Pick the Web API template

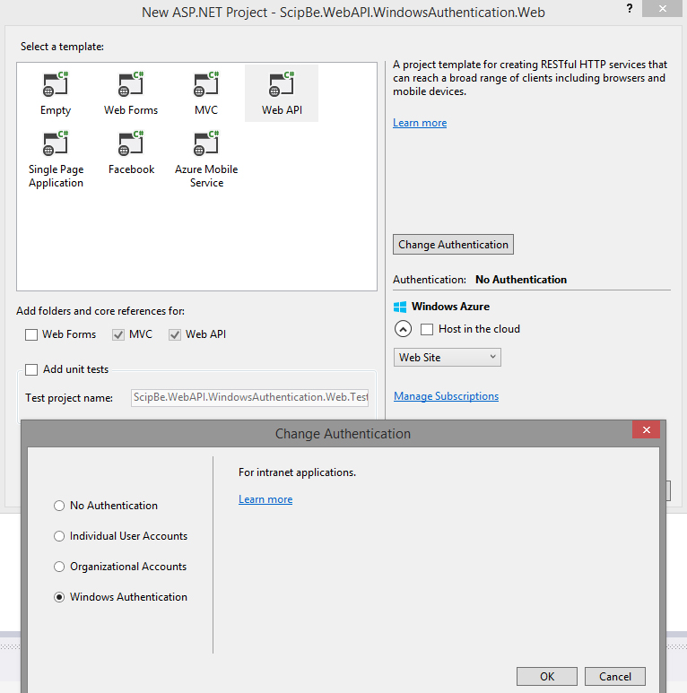282,93
